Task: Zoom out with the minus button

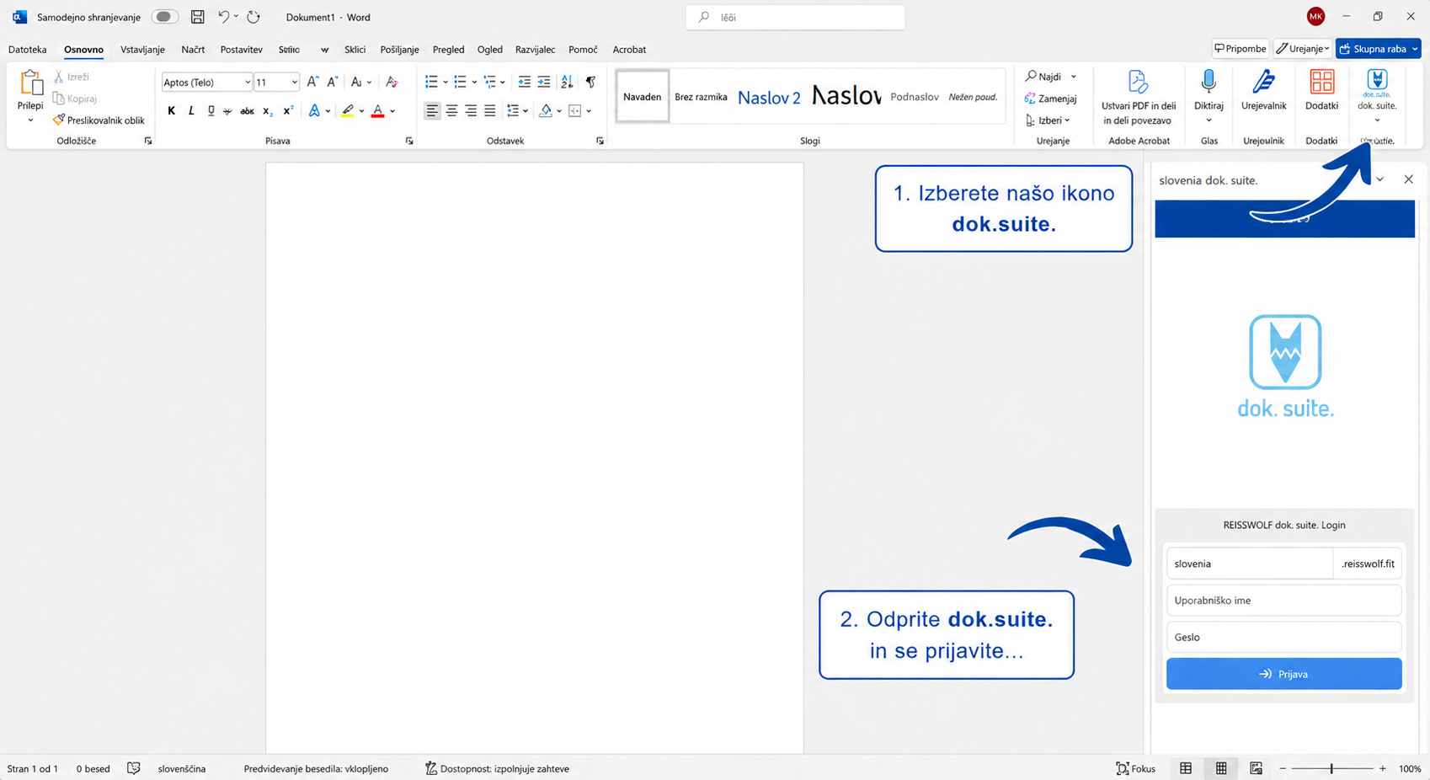Action: pyautogui.click(x=1283, y=768)
